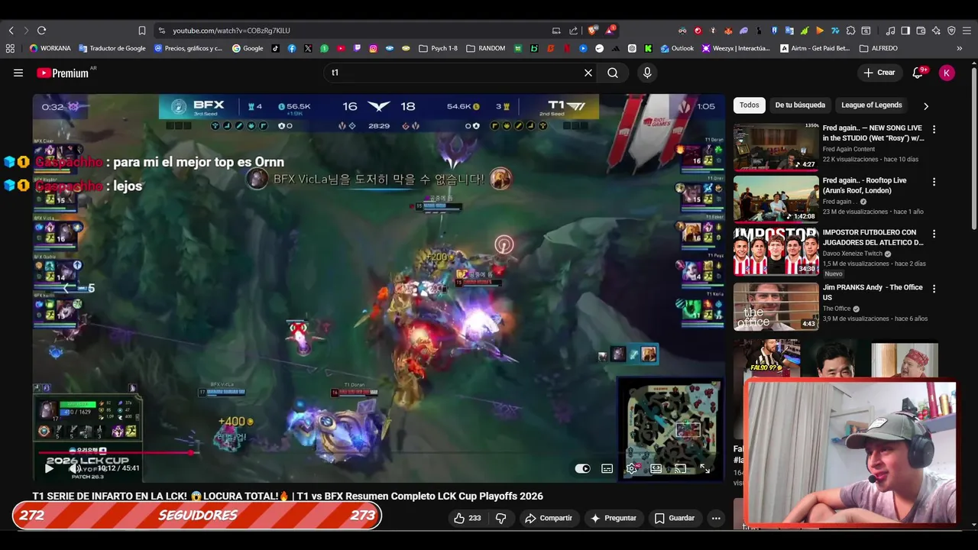Open Leo AI sparkle icon
This screenshot has width=978, height=550.
[936, 31]
